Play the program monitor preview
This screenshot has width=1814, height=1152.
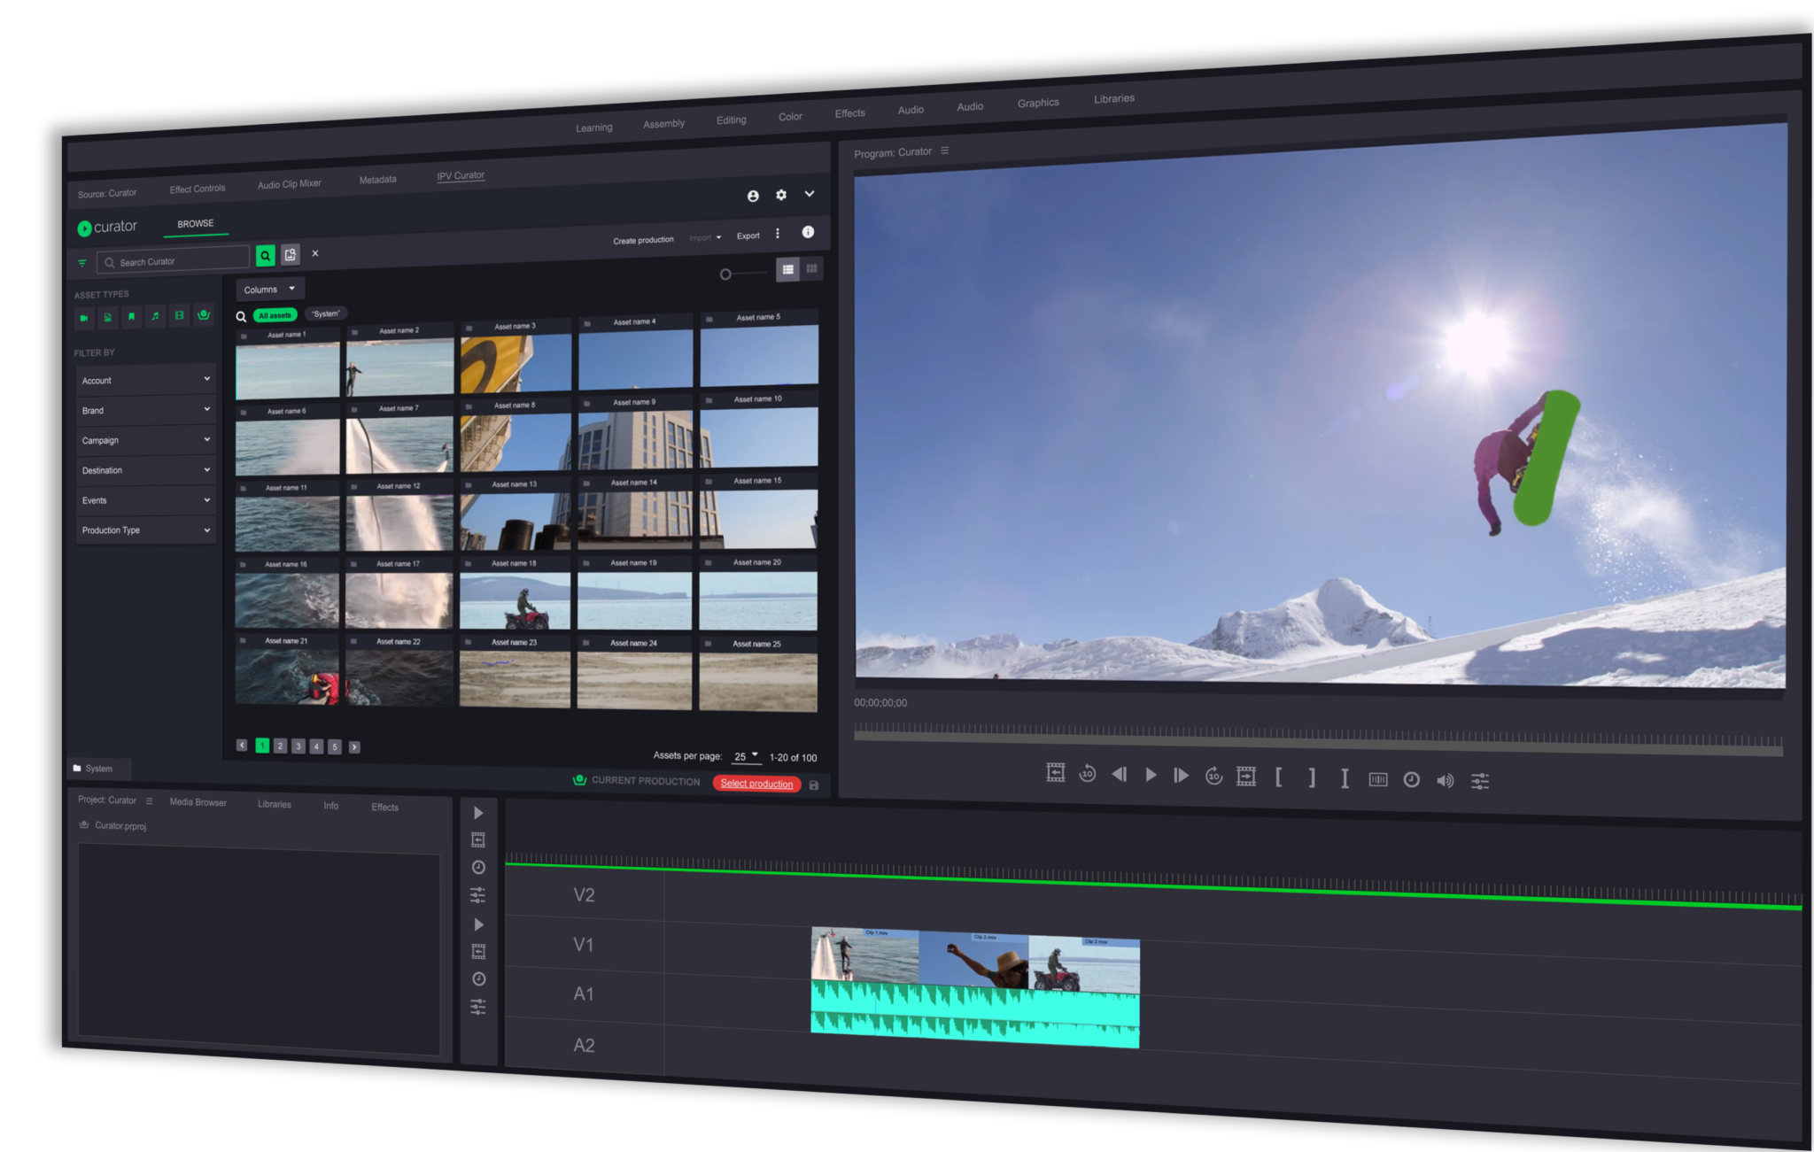1151,775
